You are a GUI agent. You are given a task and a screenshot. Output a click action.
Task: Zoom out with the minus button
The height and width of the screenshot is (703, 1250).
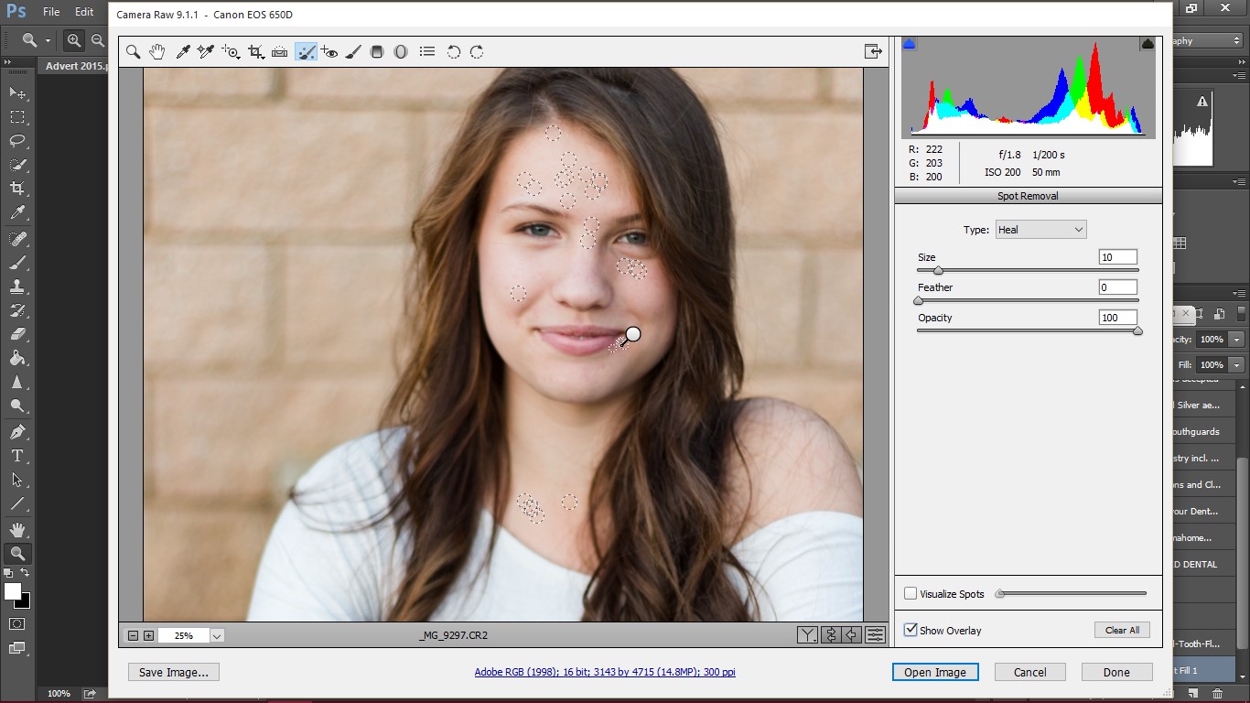tap(133, 635)
